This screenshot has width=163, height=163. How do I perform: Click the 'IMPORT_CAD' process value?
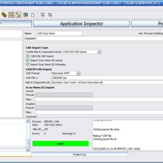coord(52,122)
